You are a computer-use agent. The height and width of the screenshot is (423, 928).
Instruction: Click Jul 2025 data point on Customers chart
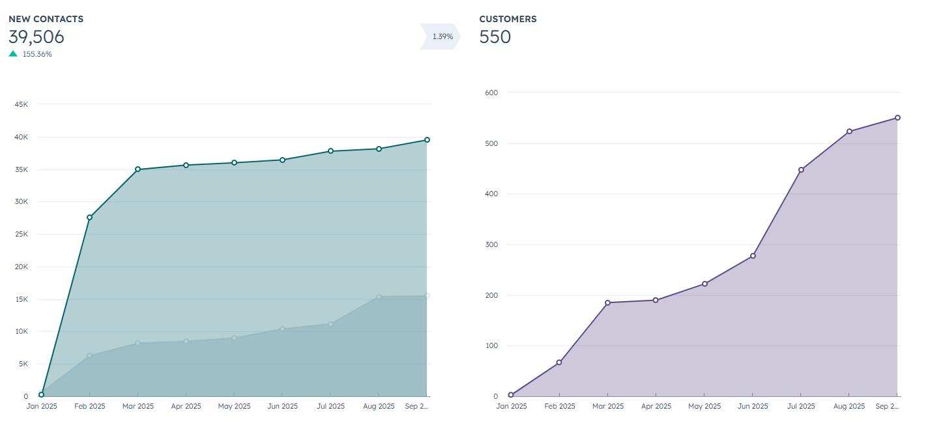(x=801, y=169)
